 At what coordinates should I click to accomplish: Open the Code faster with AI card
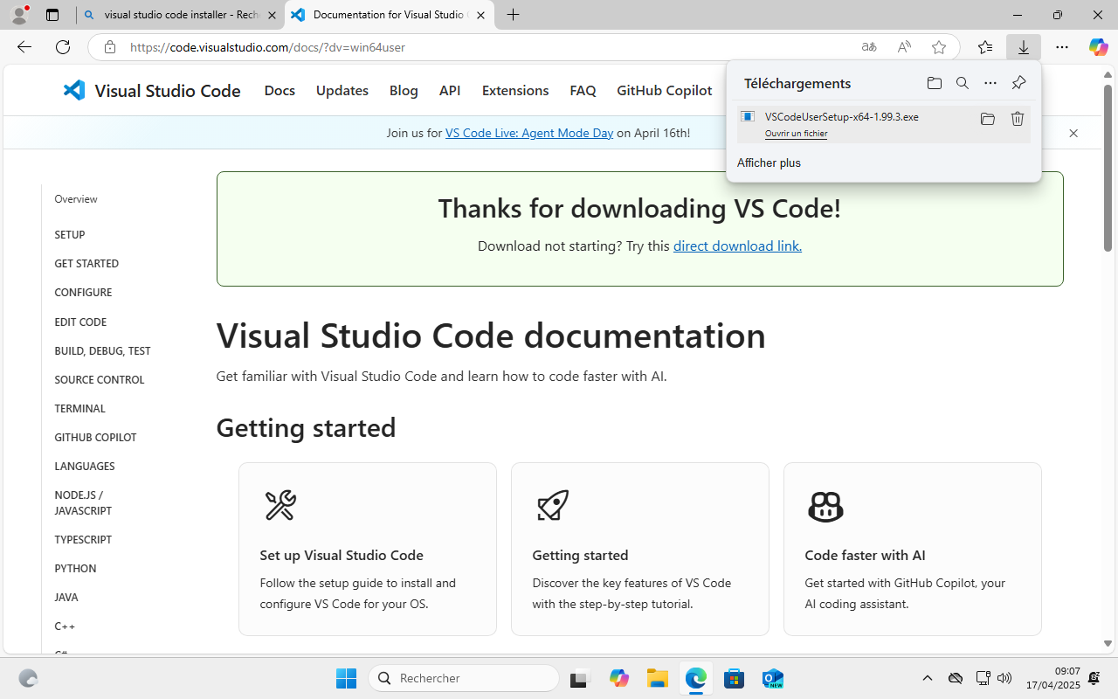[x=913, y=549]
